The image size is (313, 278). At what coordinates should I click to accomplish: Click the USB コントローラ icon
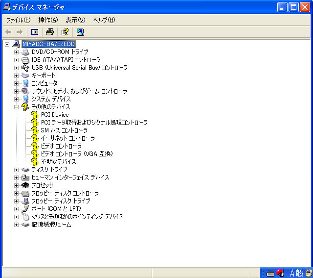pyautogui.click(x=25, y=68)
